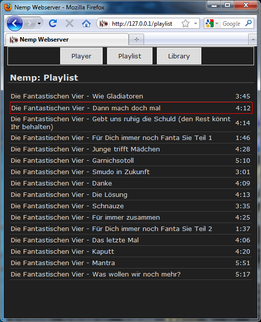261x322 pixels.
Task: Click duration 3:45 of Wie Gladiatoren
Action: [x=243, y=96]
